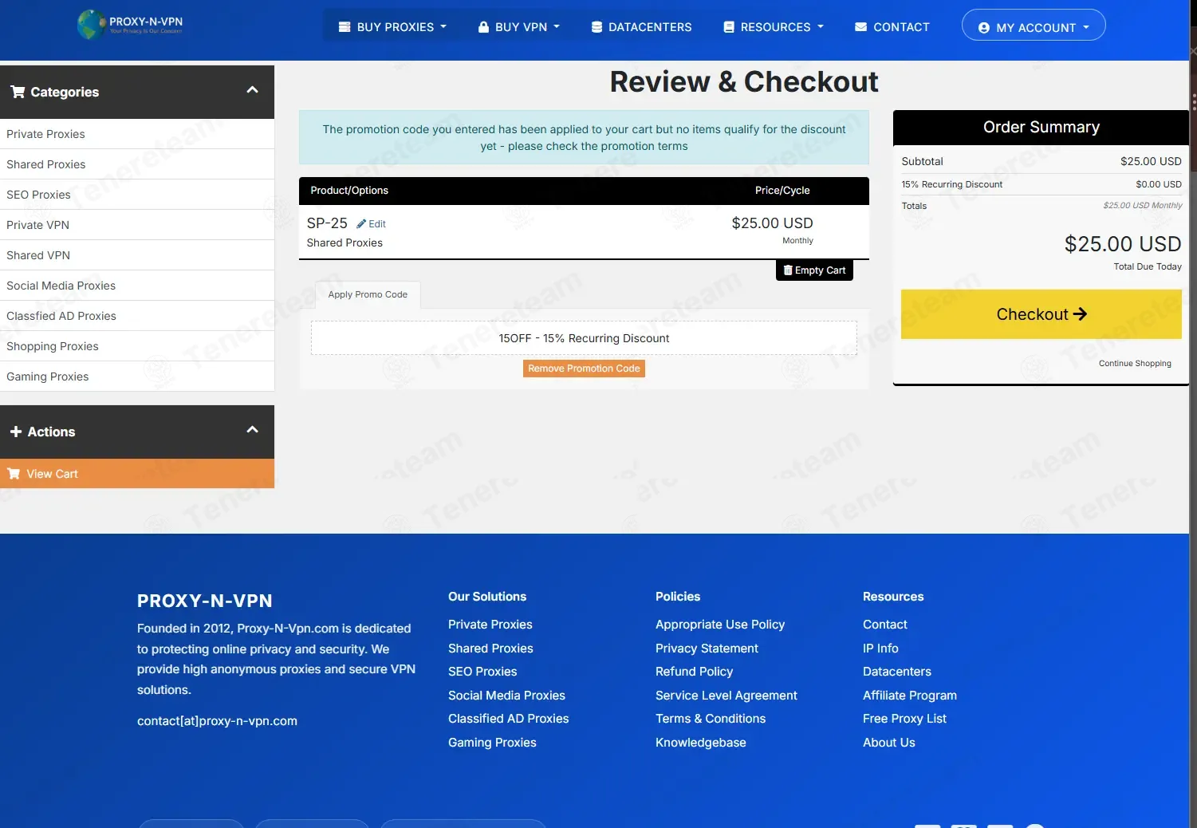
Task: Click the plus icon beside Actions
Action: click(16, 432)
